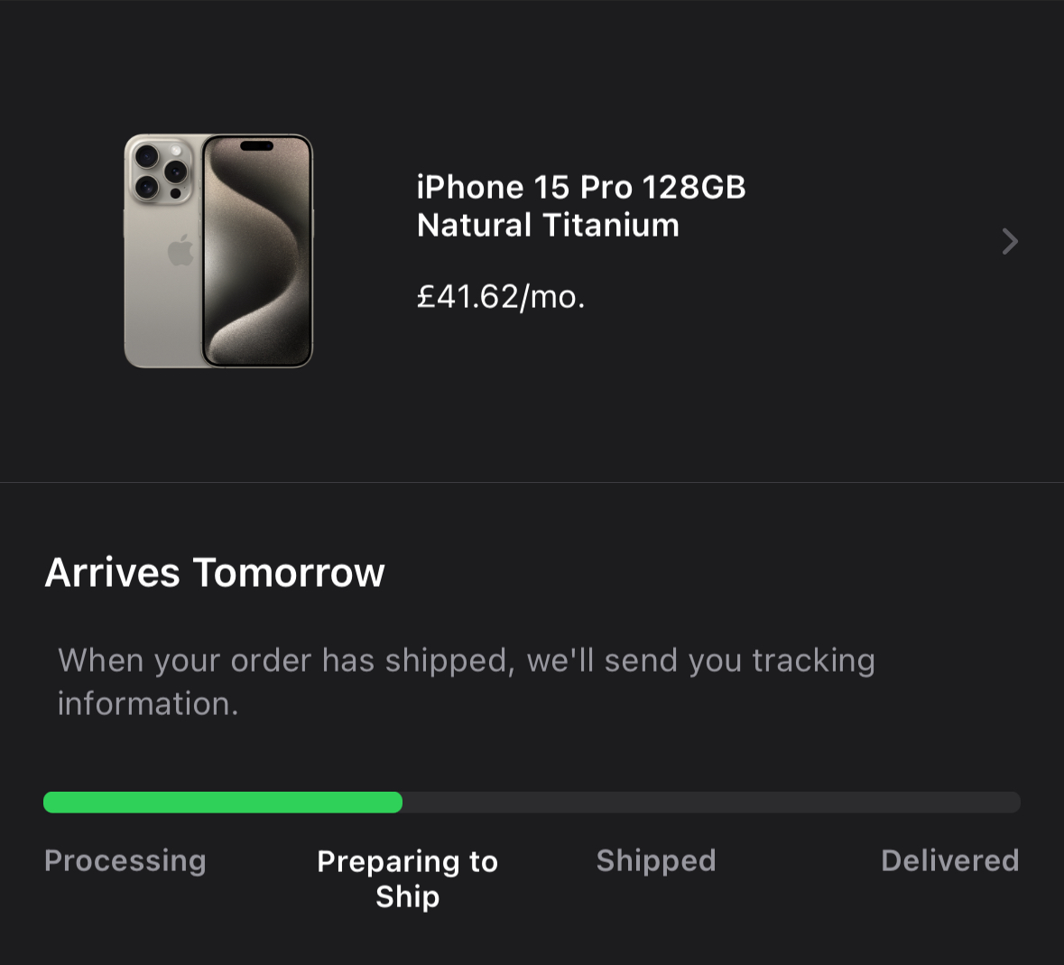Click the "Arrives Tomorrow" heading
Image resolution: width=1064 pixels, height=965 pixels.
coord(215,572)
